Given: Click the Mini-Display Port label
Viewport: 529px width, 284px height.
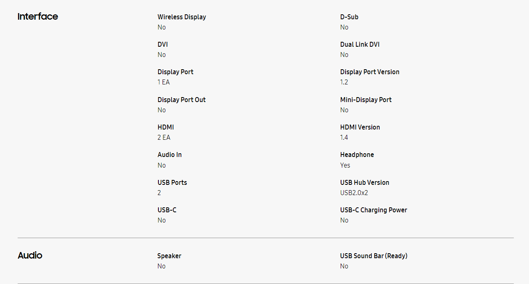Looking at the screenshot, I should coord(366,100).
